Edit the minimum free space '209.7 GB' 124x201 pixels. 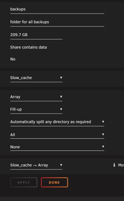36,35
